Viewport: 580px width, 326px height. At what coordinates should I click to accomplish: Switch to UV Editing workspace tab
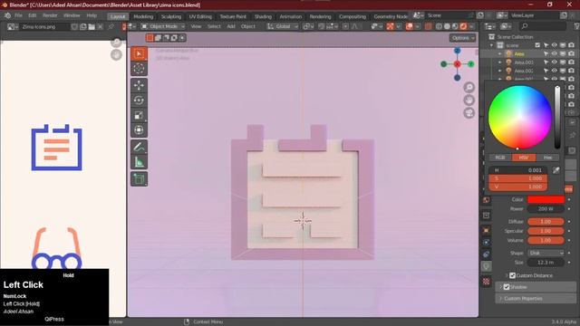click(200, 16)
